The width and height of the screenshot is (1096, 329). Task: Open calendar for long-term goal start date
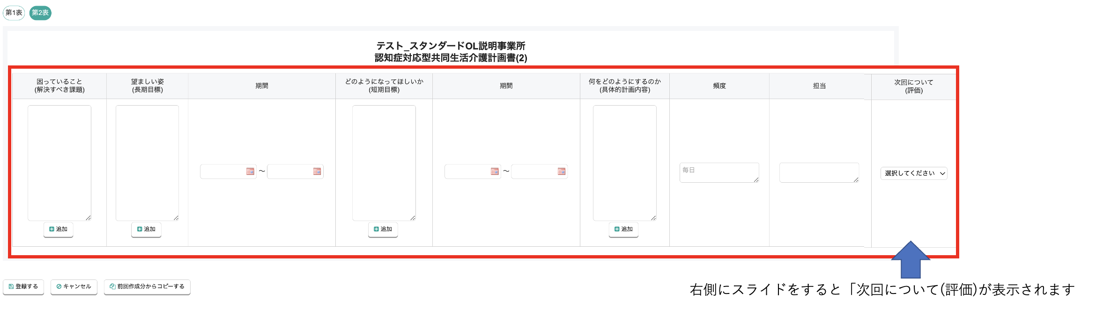[x=250, y=172]
